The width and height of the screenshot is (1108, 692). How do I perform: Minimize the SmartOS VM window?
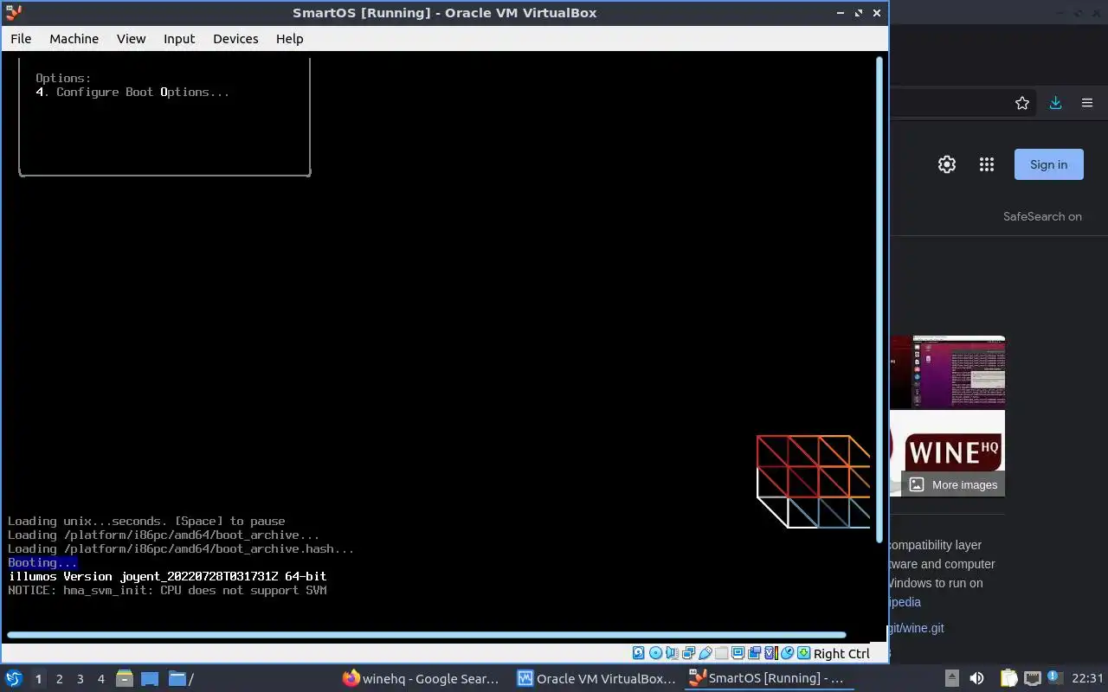click(x=841, y=13)
